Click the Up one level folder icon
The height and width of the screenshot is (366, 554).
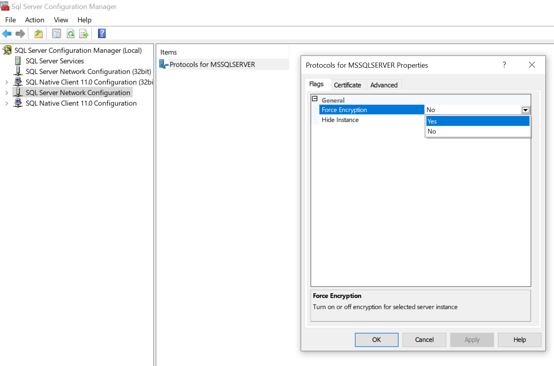38,33
